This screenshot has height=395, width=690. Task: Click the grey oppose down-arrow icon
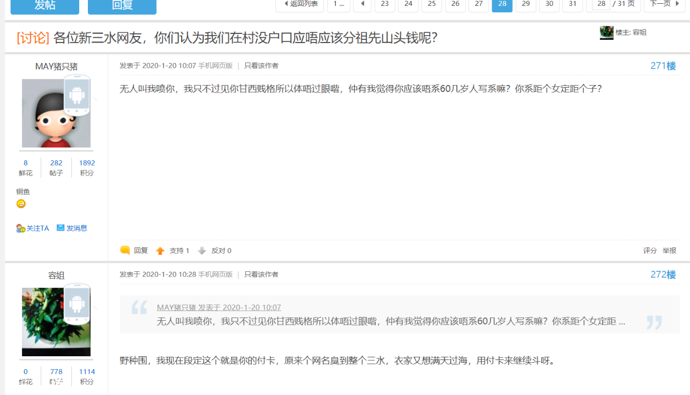(202, 251)
